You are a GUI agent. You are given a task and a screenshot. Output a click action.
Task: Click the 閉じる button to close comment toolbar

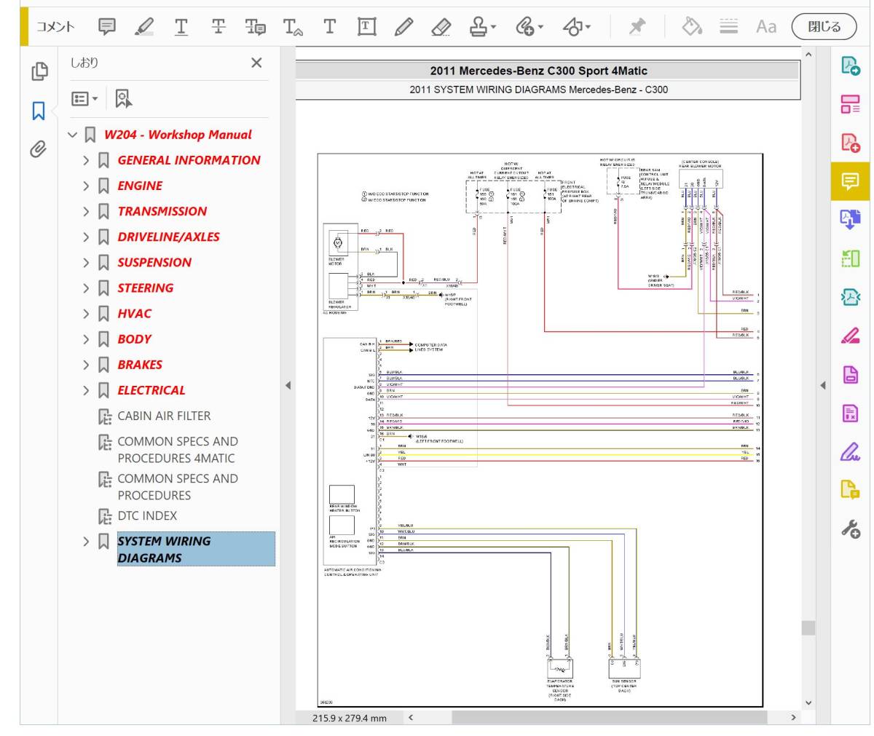pos(824,27)
